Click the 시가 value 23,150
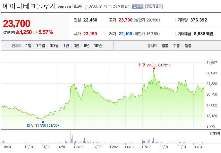This screenshot has width=221, height=153. (x=90, y=34)
